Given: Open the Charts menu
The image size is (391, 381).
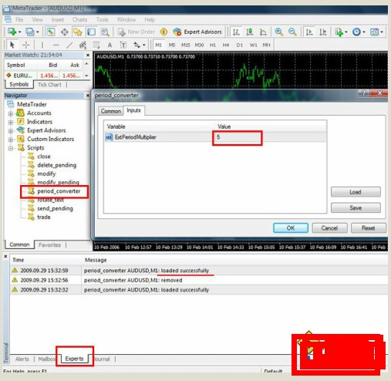Looking at the screenshot, I should (x=79, y=20).
